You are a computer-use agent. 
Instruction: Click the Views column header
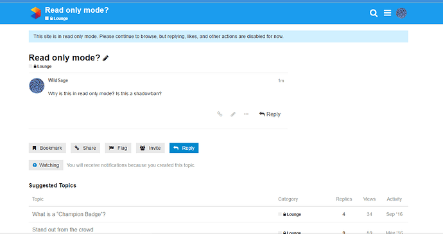369,199
